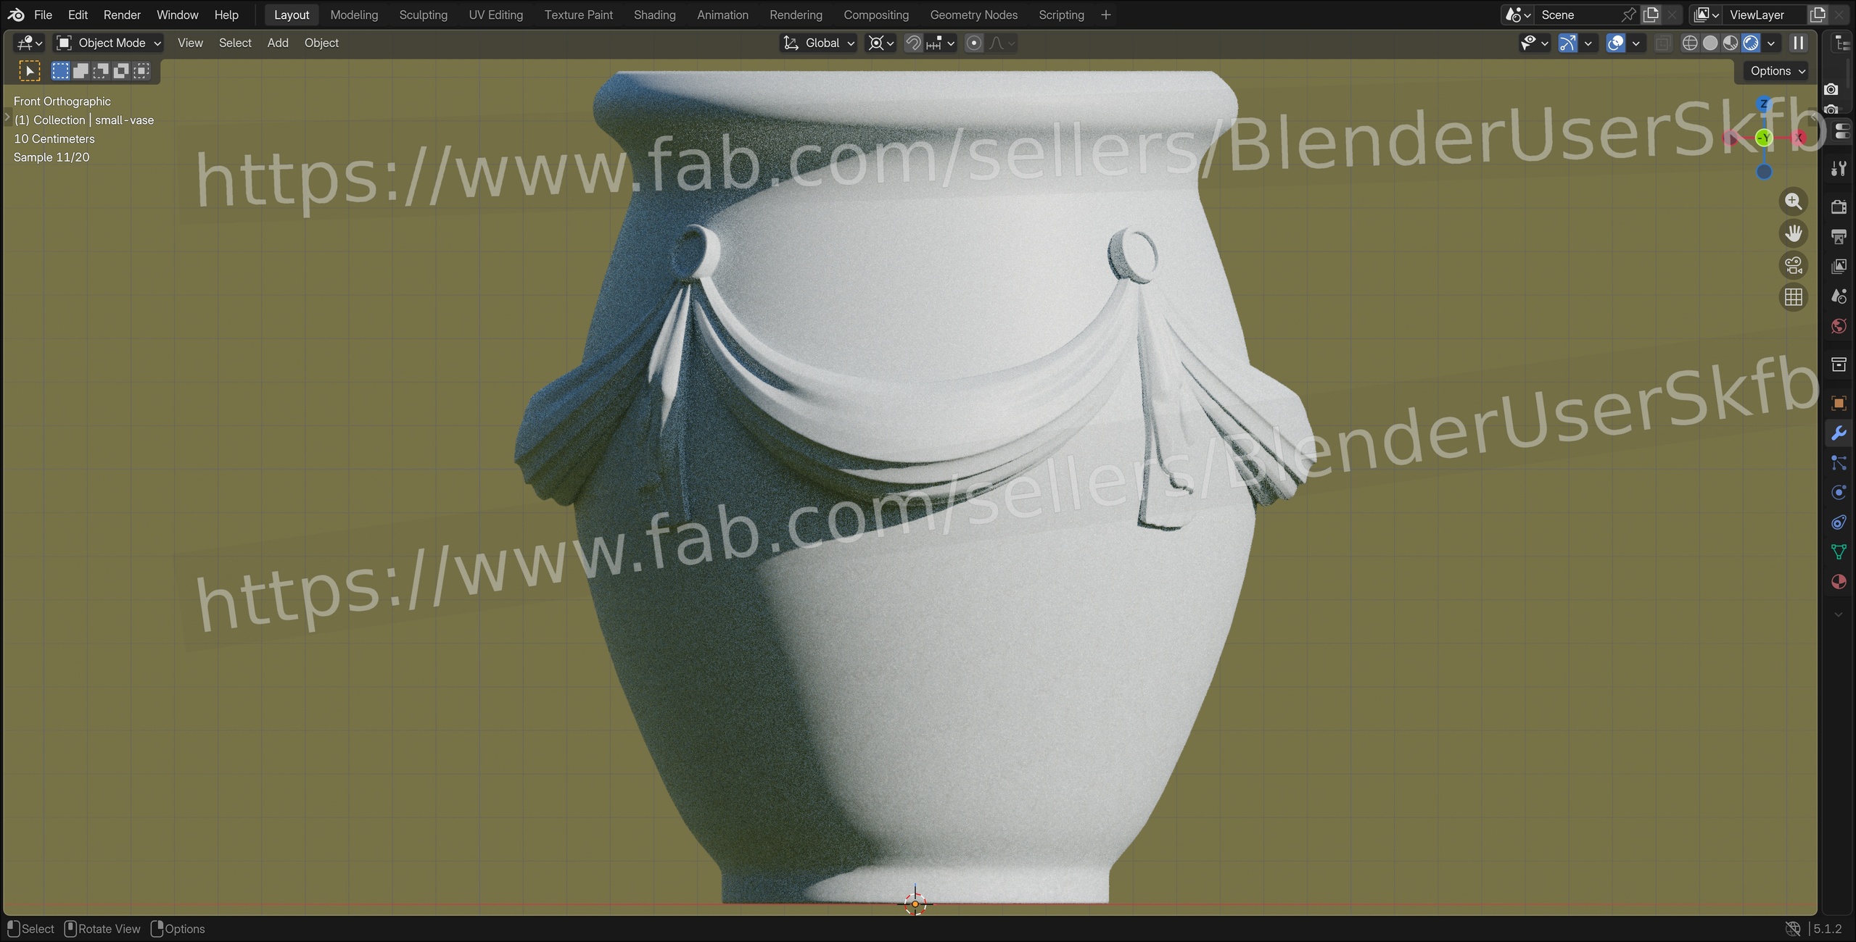Screen dimensions: 1856x942
Task: Click the Z axis on navigation gizmo
Action: [x=1764, y=104]
